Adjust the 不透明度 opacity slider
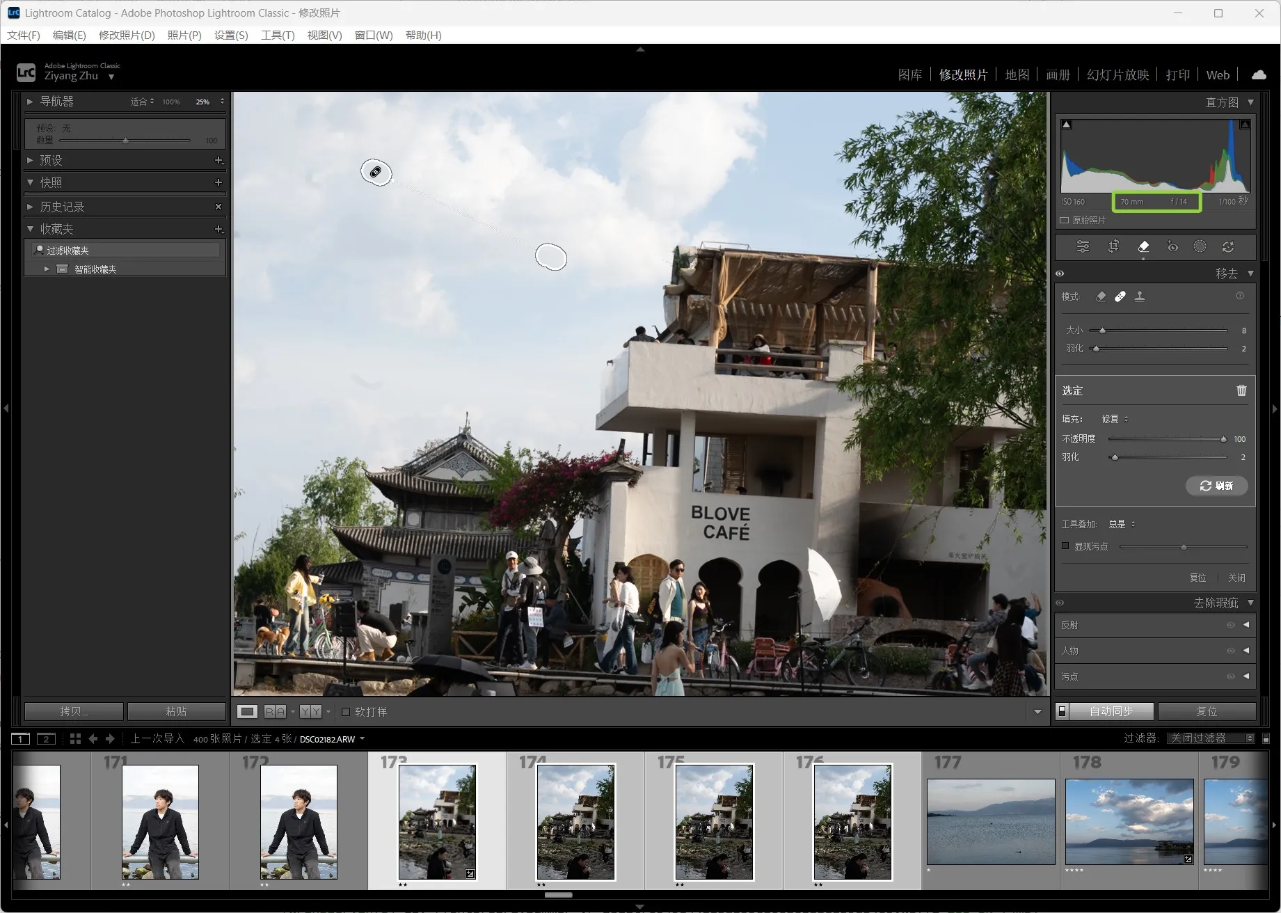The image size is (1281, 913). click(x=1223, y=439)
